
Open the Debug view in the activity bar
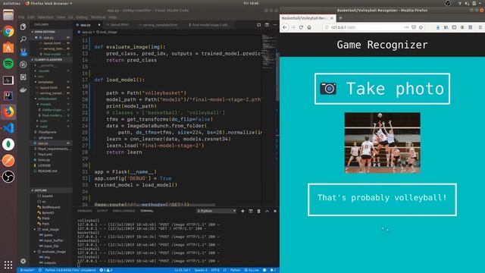click(23, 64)
